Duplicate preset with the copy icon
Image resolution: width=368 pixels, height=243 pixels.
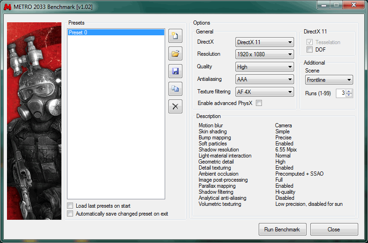click(x=175, y=89)
